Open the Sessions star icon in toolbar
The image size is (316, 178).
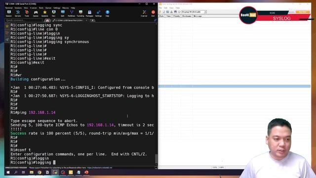[45, 13]
